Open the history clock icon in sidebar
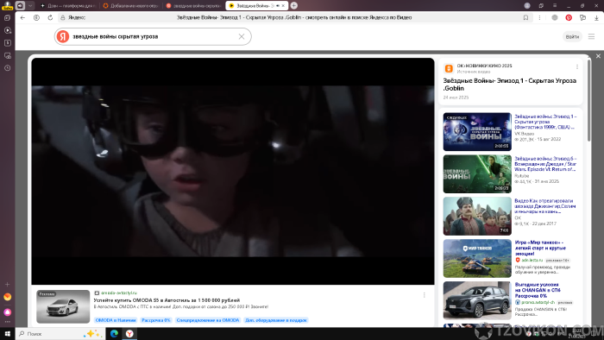 [7, 68]
